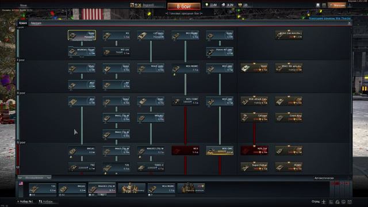Viewport: 368px width, 207px height.
Task: Open the War Thunder news link
Action: [329, 18]
